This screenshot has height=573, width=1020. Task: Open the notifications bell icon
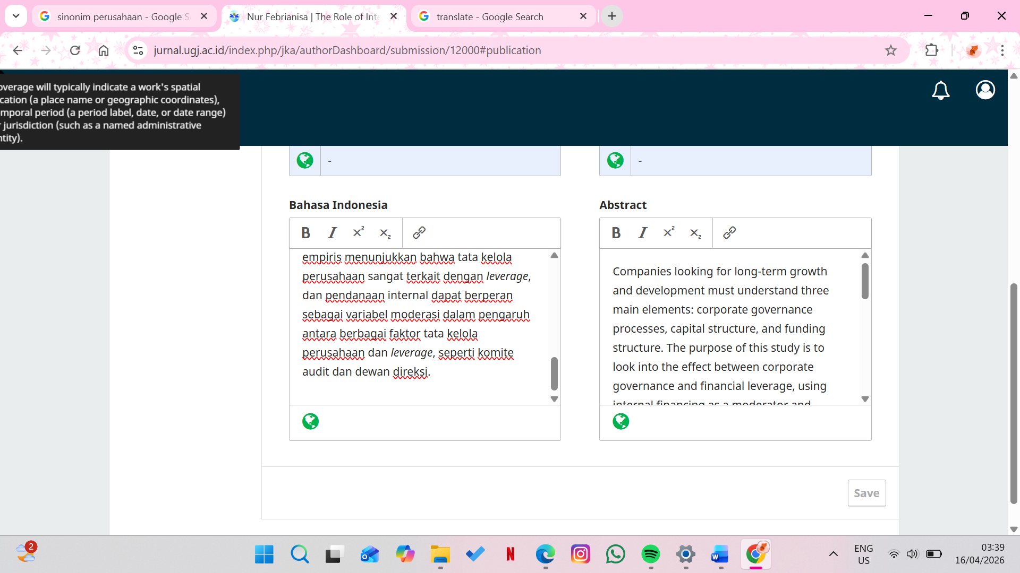pyautogui.click(x=940, y=90)
